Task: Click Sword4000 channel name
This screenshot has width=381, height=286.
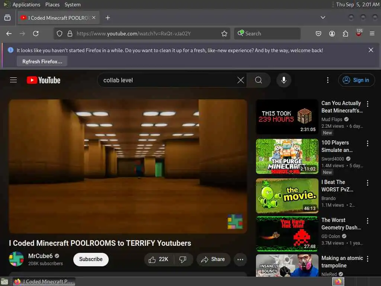Action: pyautogui.click(x=333, y=159)
